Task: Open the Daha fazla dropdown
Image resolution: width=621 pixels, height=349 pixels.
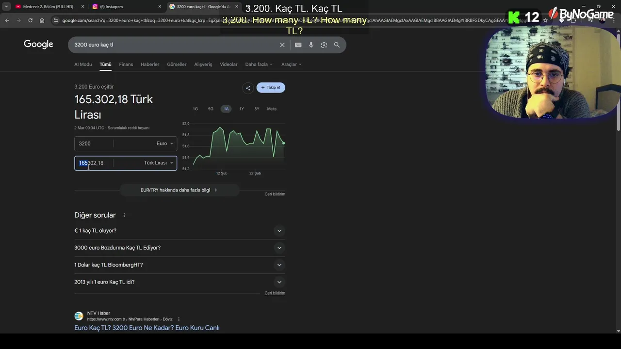Action: click(x=259, y=64)
